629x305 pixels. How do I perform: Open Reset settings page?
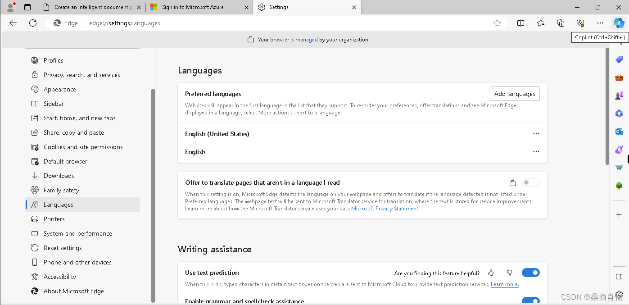[x=82, y=248]
